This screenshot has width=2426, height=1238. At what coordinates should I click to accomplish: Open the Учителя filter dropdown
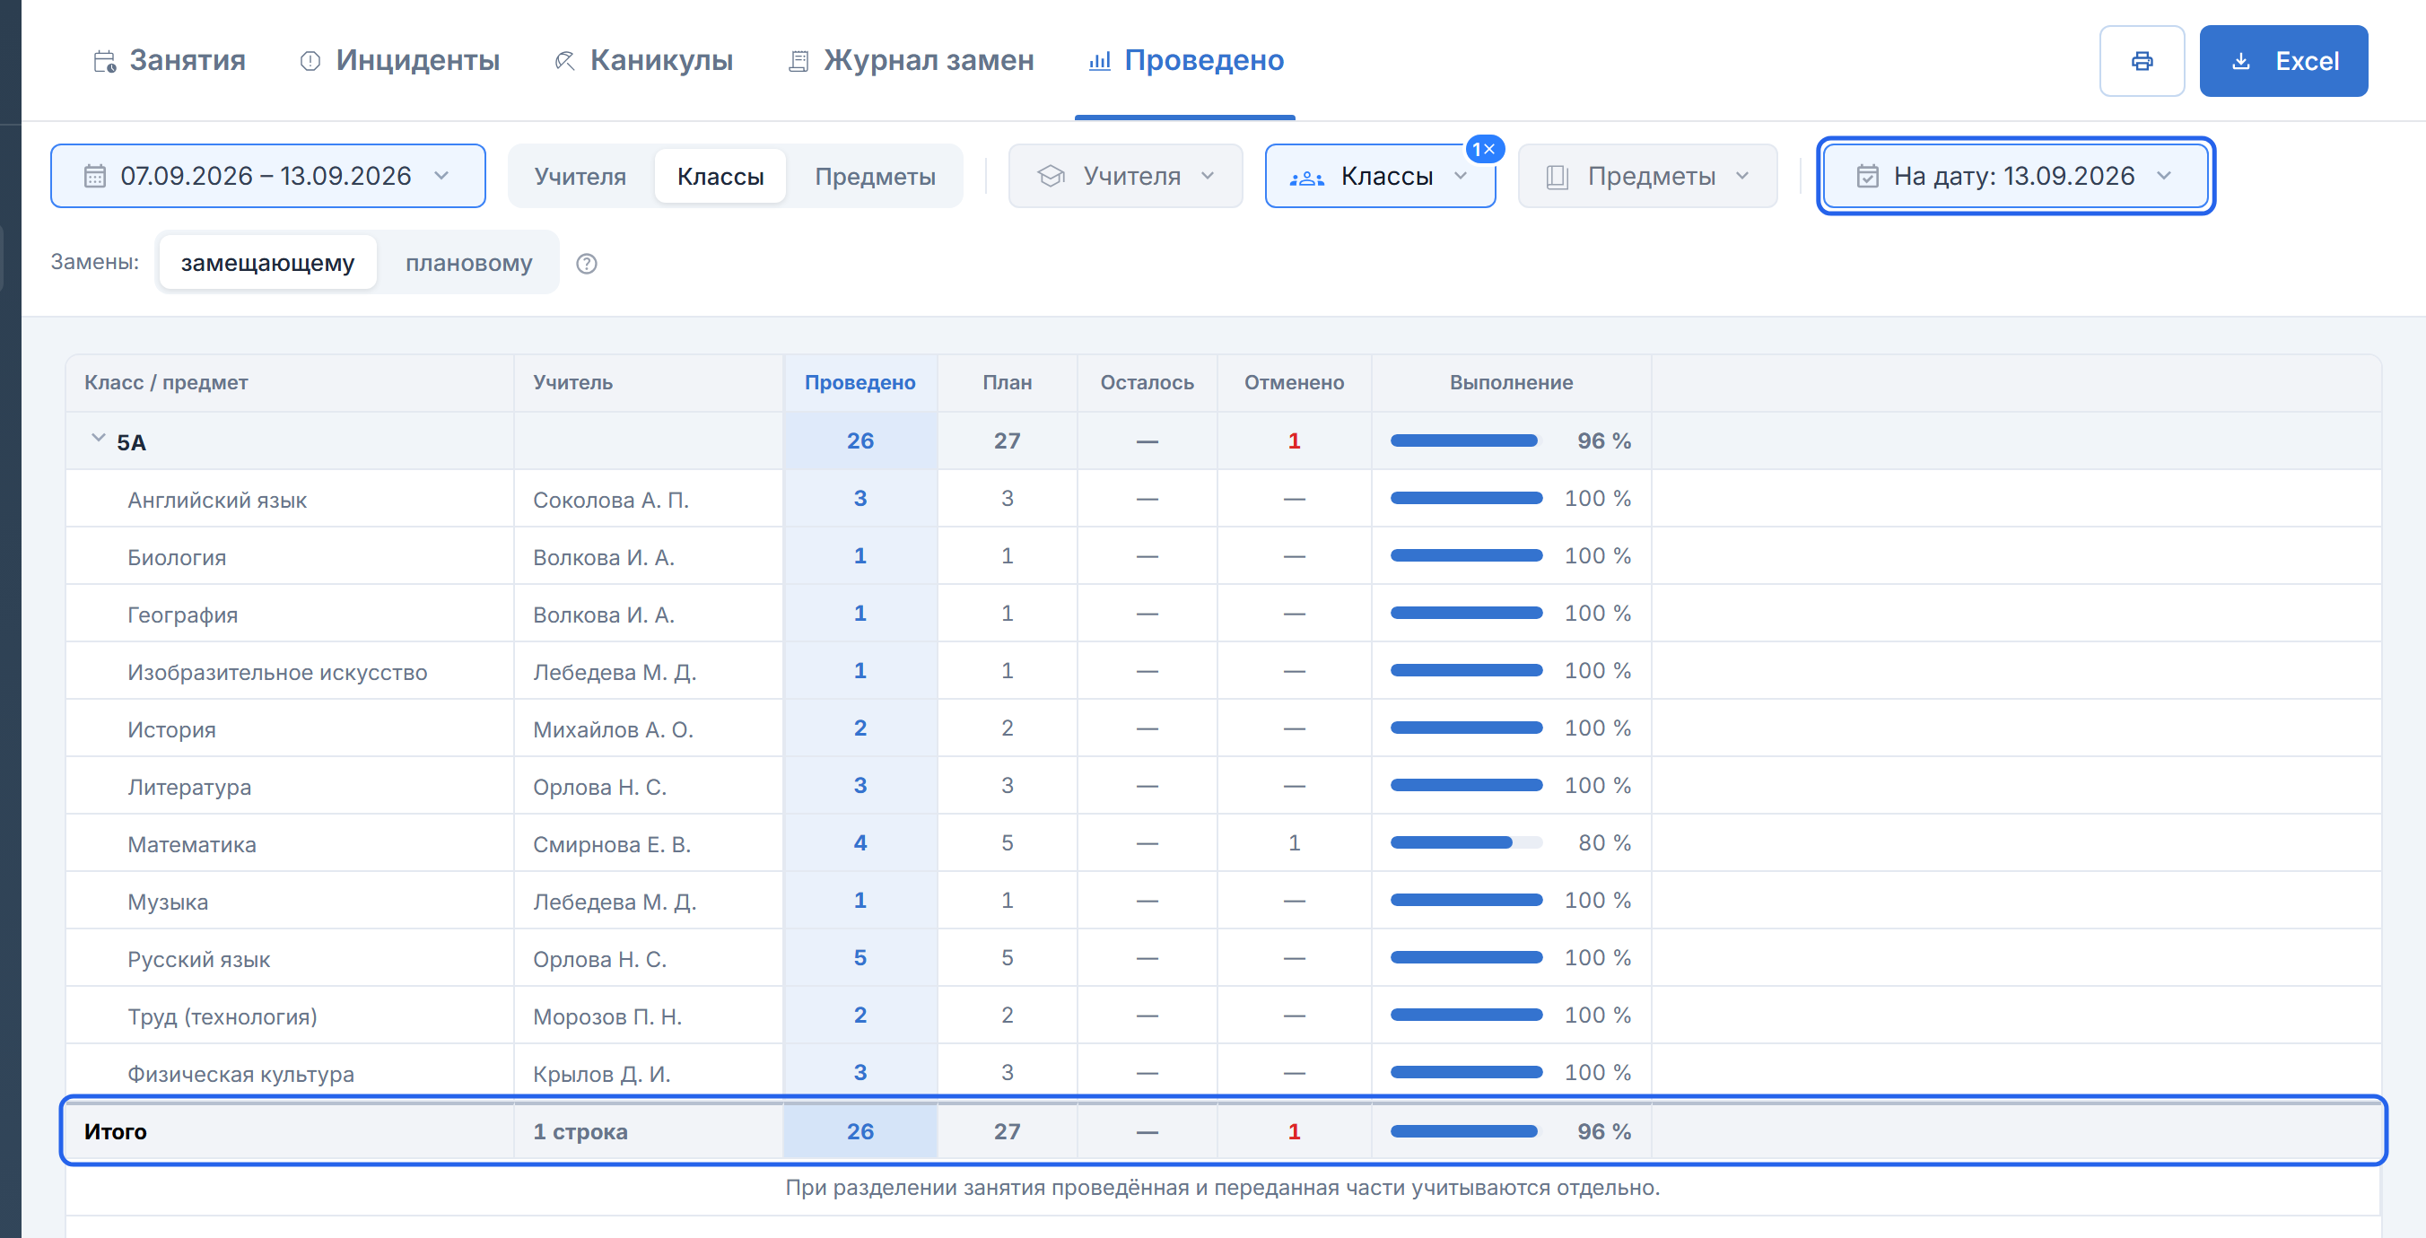coord(1125,176)
